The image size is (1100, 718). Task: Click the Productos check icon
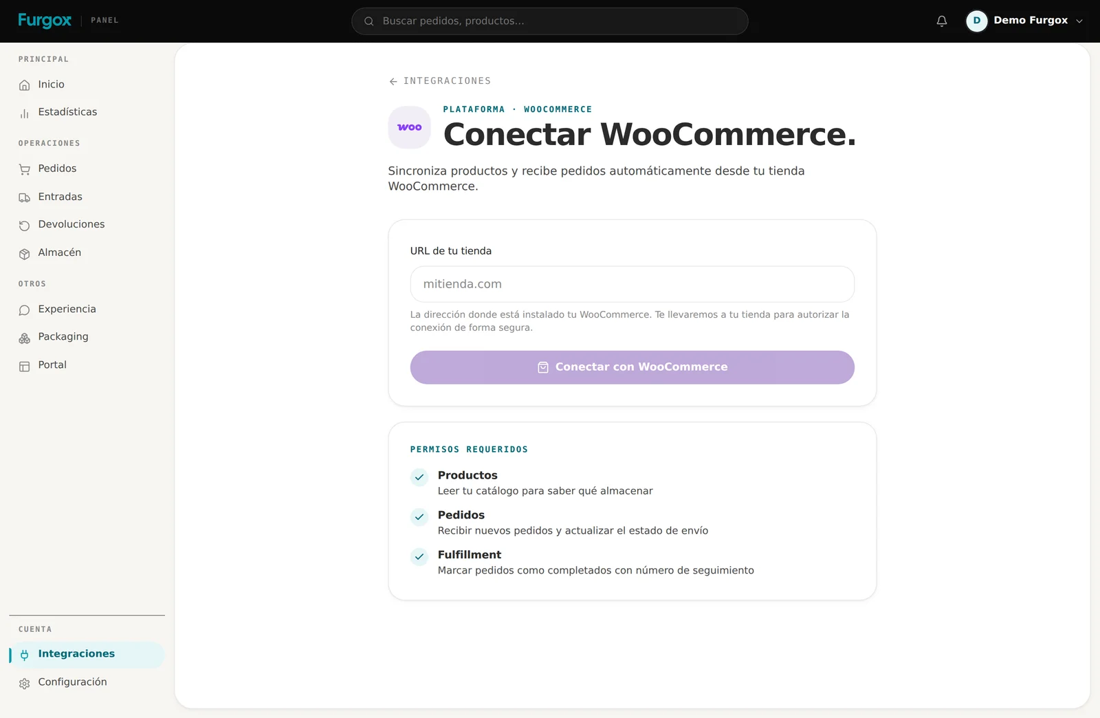(419, 477)
